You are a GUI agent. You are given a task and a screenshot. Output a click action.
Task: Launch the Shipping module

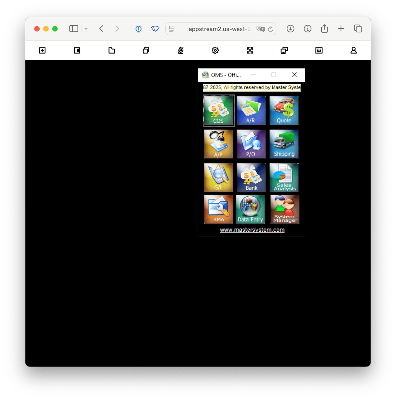pyautogui.click(x=284, y=144)
